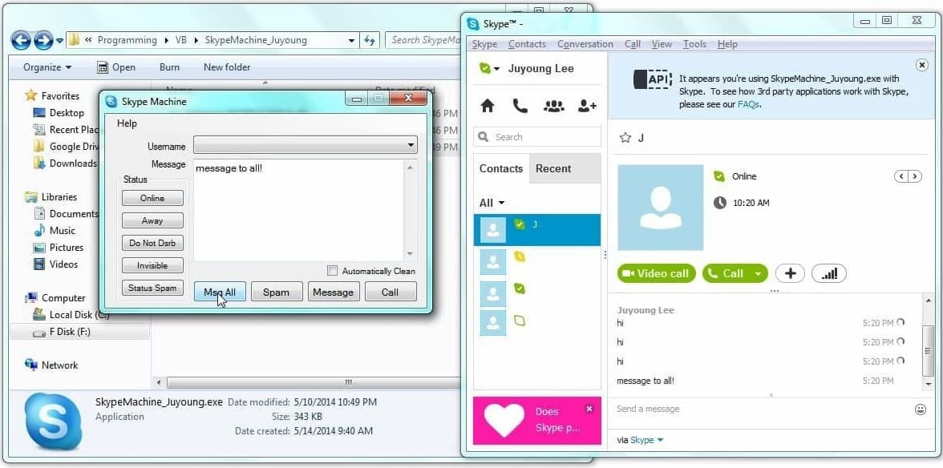
Task: Click the emoticon smiley in message box
Action: [920, 409]
